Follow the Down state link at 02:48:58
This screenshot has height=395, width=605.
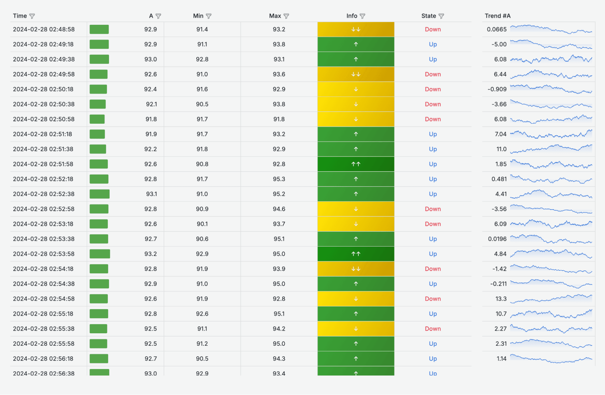(x=433, y=29)
